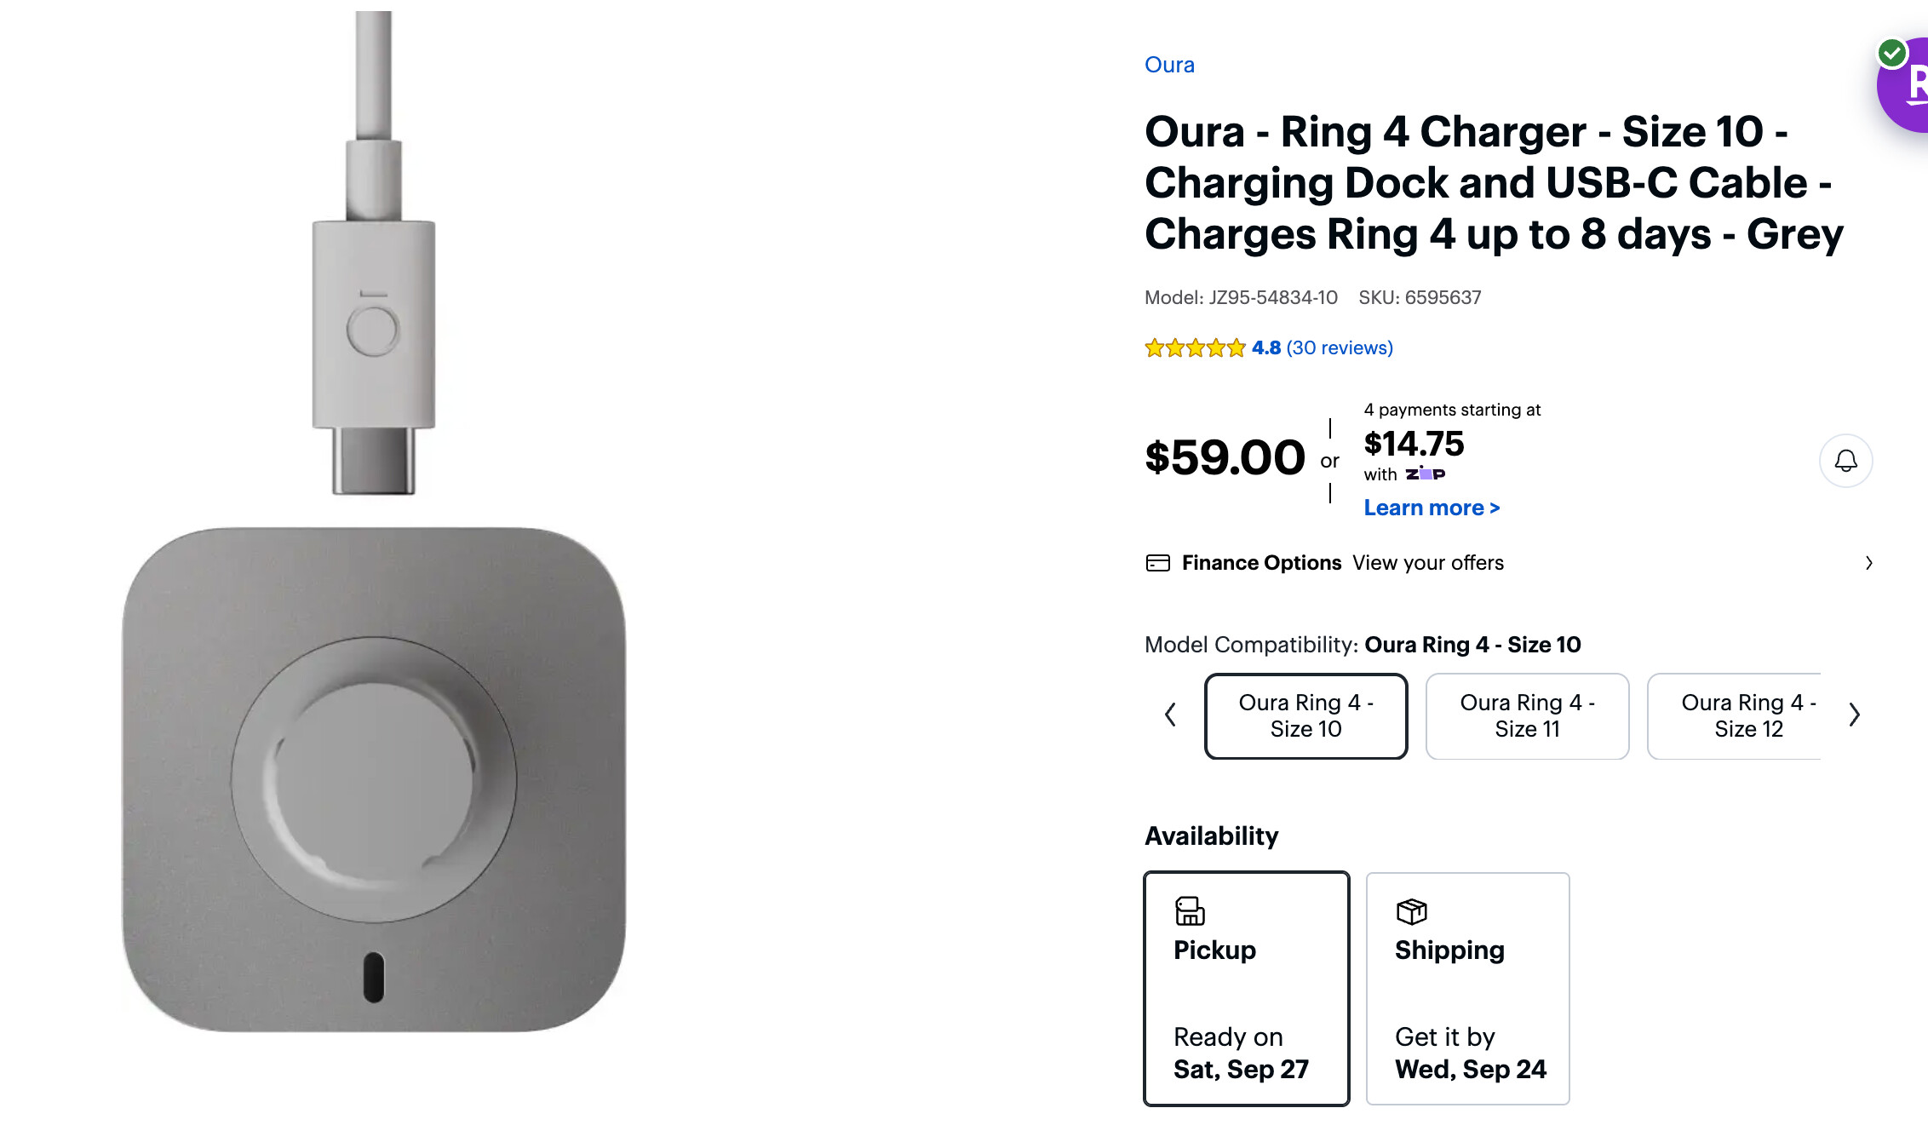Viewport: 1928px width, 1131px height.
Task: Switch to the Shipping availability tab
Action: point(1467,988)
